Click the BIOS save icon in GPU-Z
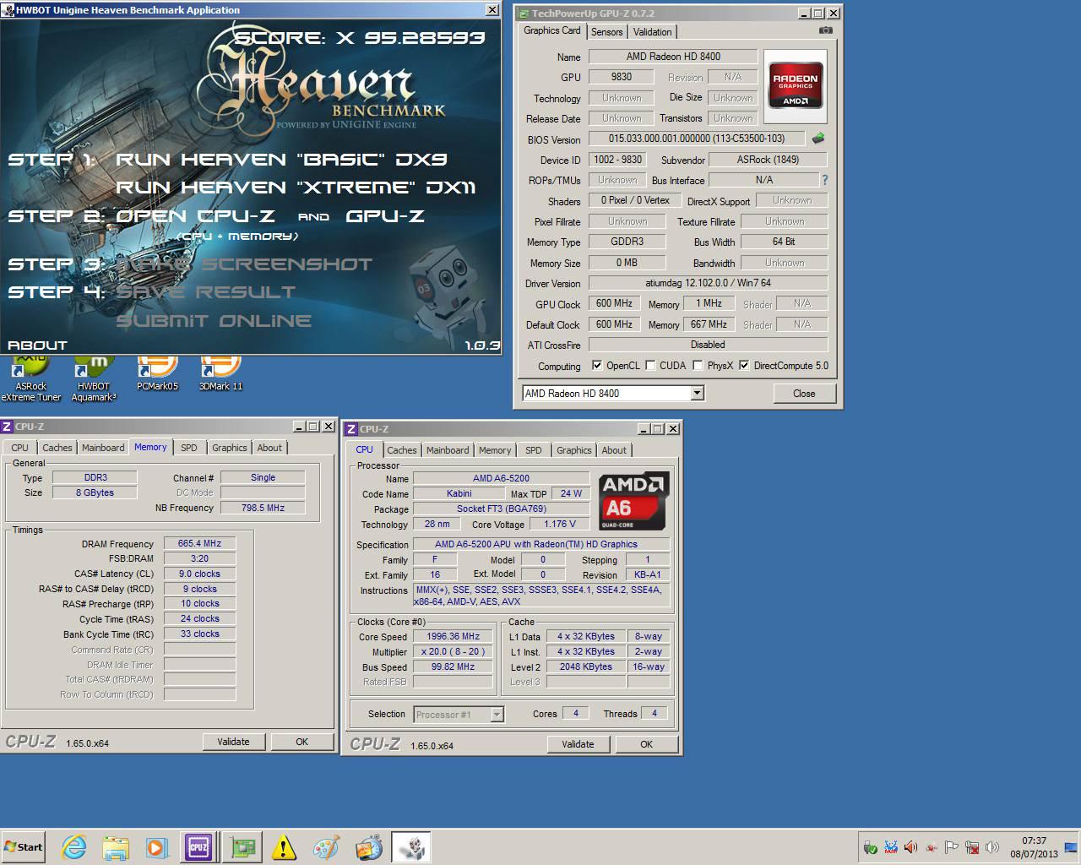This screenshot has height=865, width=1081. click(818, 138)
